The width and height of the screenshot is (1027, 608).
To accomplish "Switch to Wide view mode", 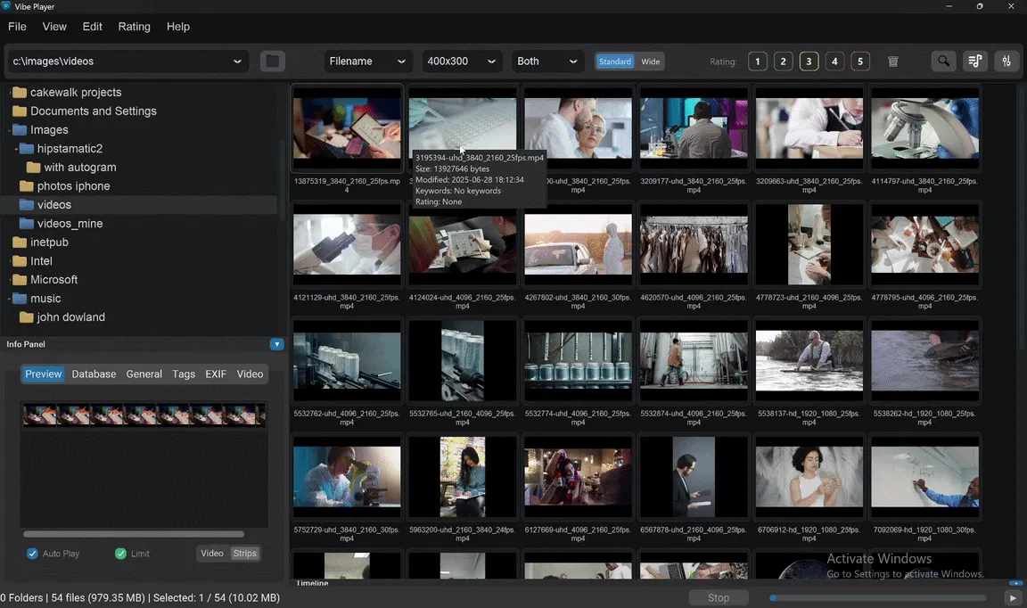I will [651, 62].
